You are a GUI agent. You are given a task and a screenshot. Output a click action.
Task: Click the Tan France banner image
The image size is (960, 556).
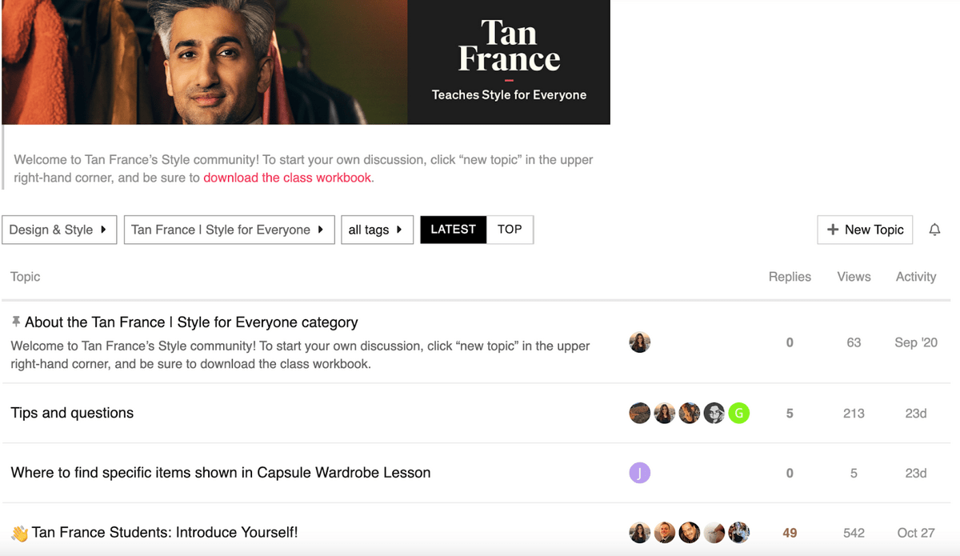[x=306, y=62]
